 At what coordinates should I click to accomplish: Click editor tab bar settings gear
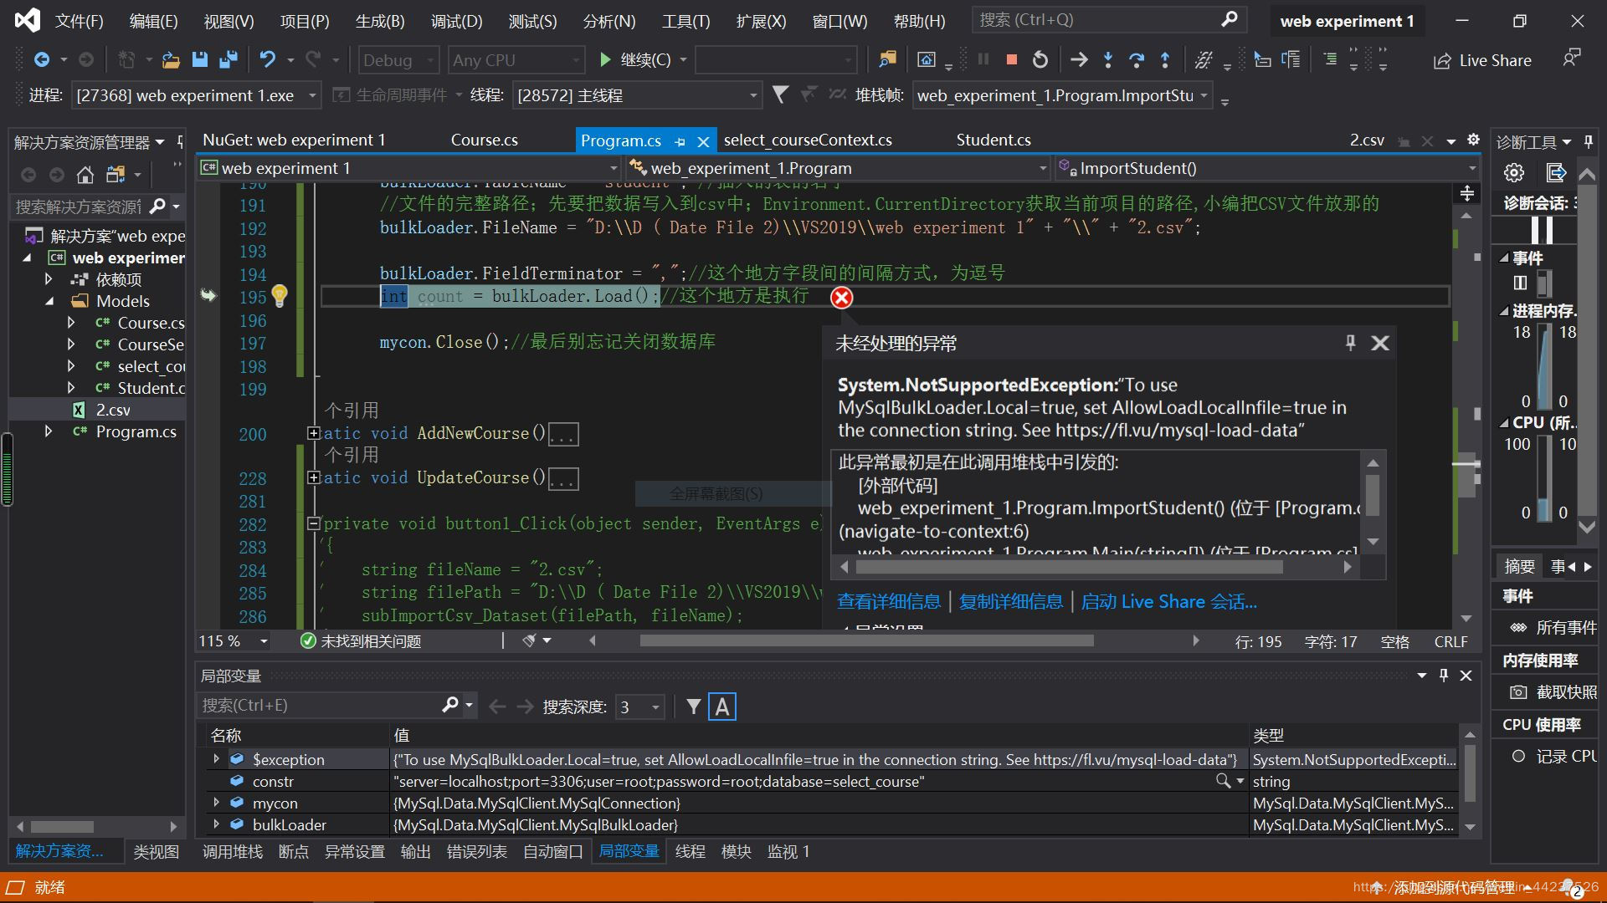pos(1473,140)
